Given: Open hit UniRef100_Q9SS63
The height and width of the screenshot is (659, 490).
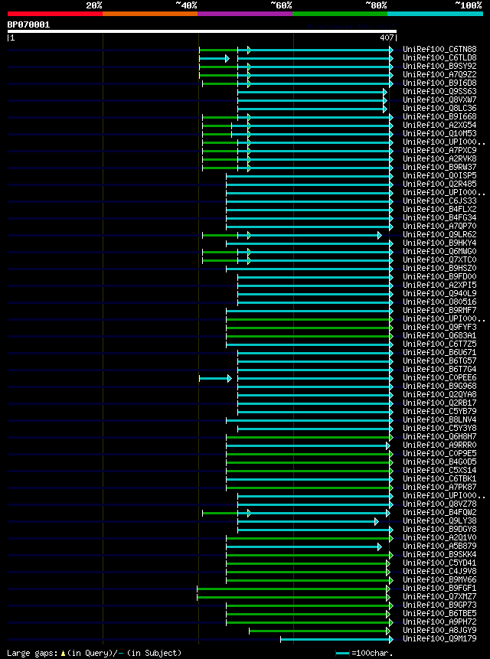Looking at the screenshot, I should [x=439, y=91].
